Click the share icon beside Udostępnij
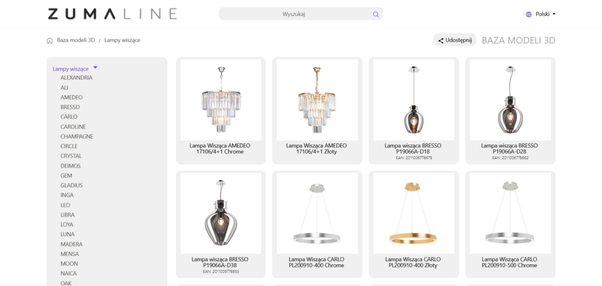 point(440,41)
